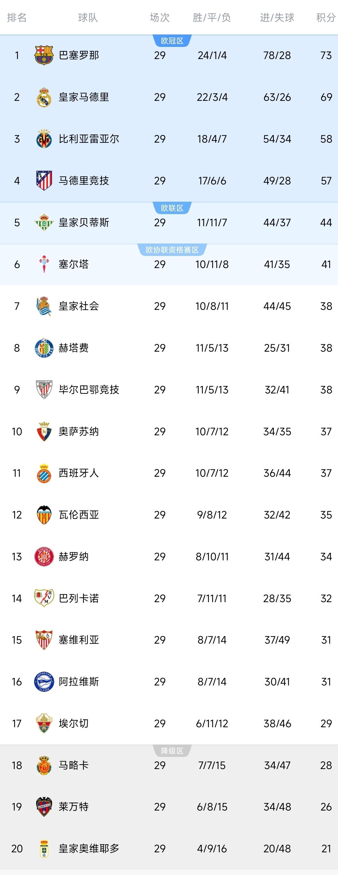Select the Getafe club crest

point(44,348)
